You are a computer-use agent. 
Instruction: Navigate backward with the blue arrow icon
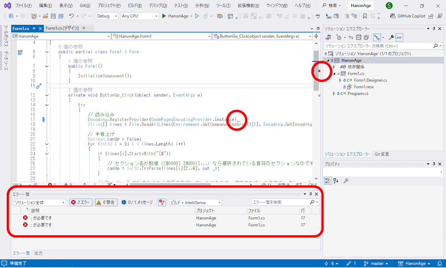point(11,16)
